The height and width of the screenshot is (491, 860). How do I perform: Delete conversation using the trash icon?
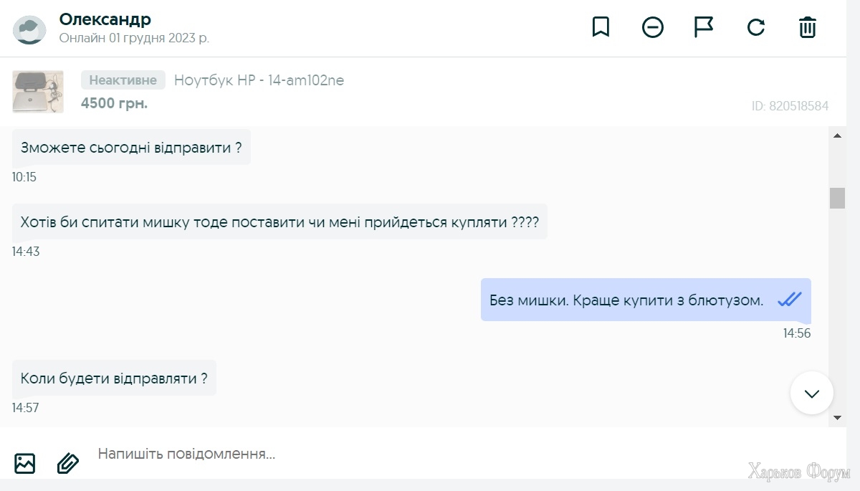pyautogui.click(x=808, y=27)
